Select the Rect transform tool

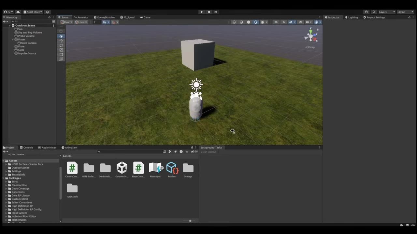61,55
